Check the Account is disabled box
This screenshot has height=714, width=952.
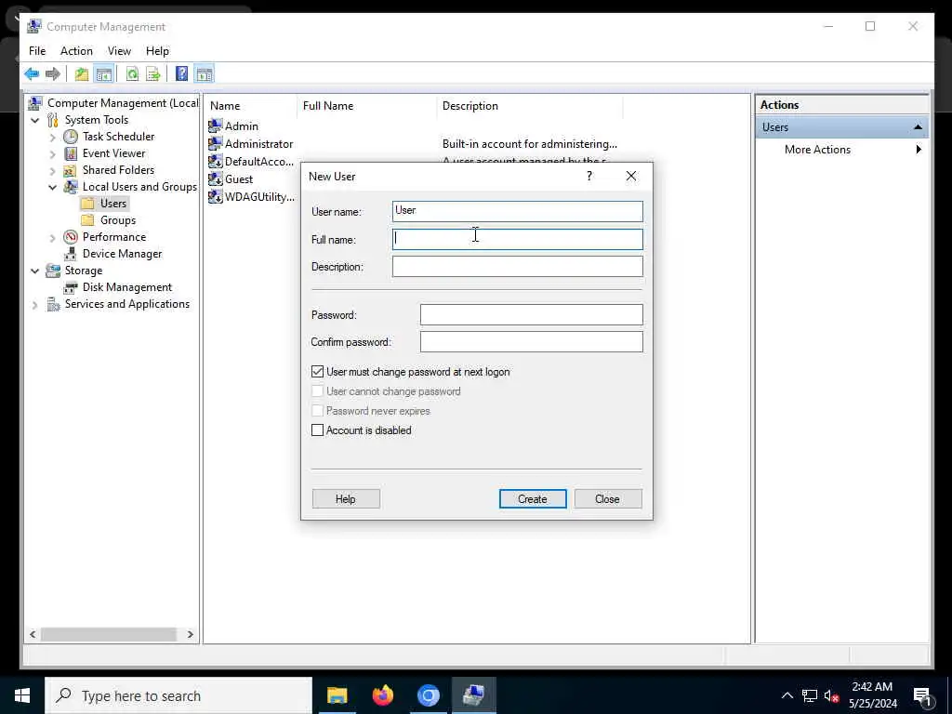click(318, 430)
